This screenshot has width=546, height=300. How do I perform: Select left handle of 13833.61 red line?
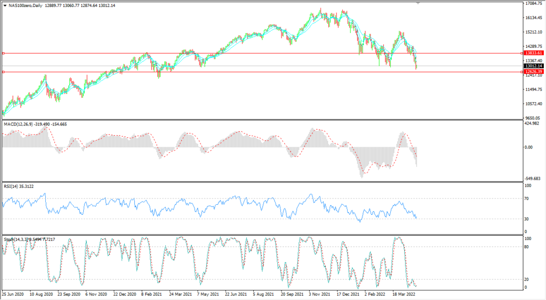click(3, 53)
